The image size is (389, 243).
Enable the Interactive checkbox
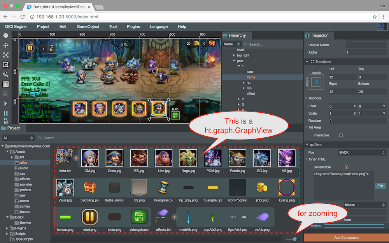[341, 135]
